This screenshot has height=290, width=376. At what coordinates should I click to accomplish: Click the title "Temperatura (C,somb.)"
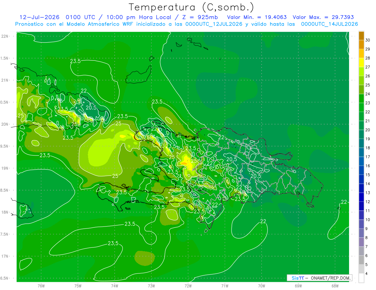coord(191,8)
